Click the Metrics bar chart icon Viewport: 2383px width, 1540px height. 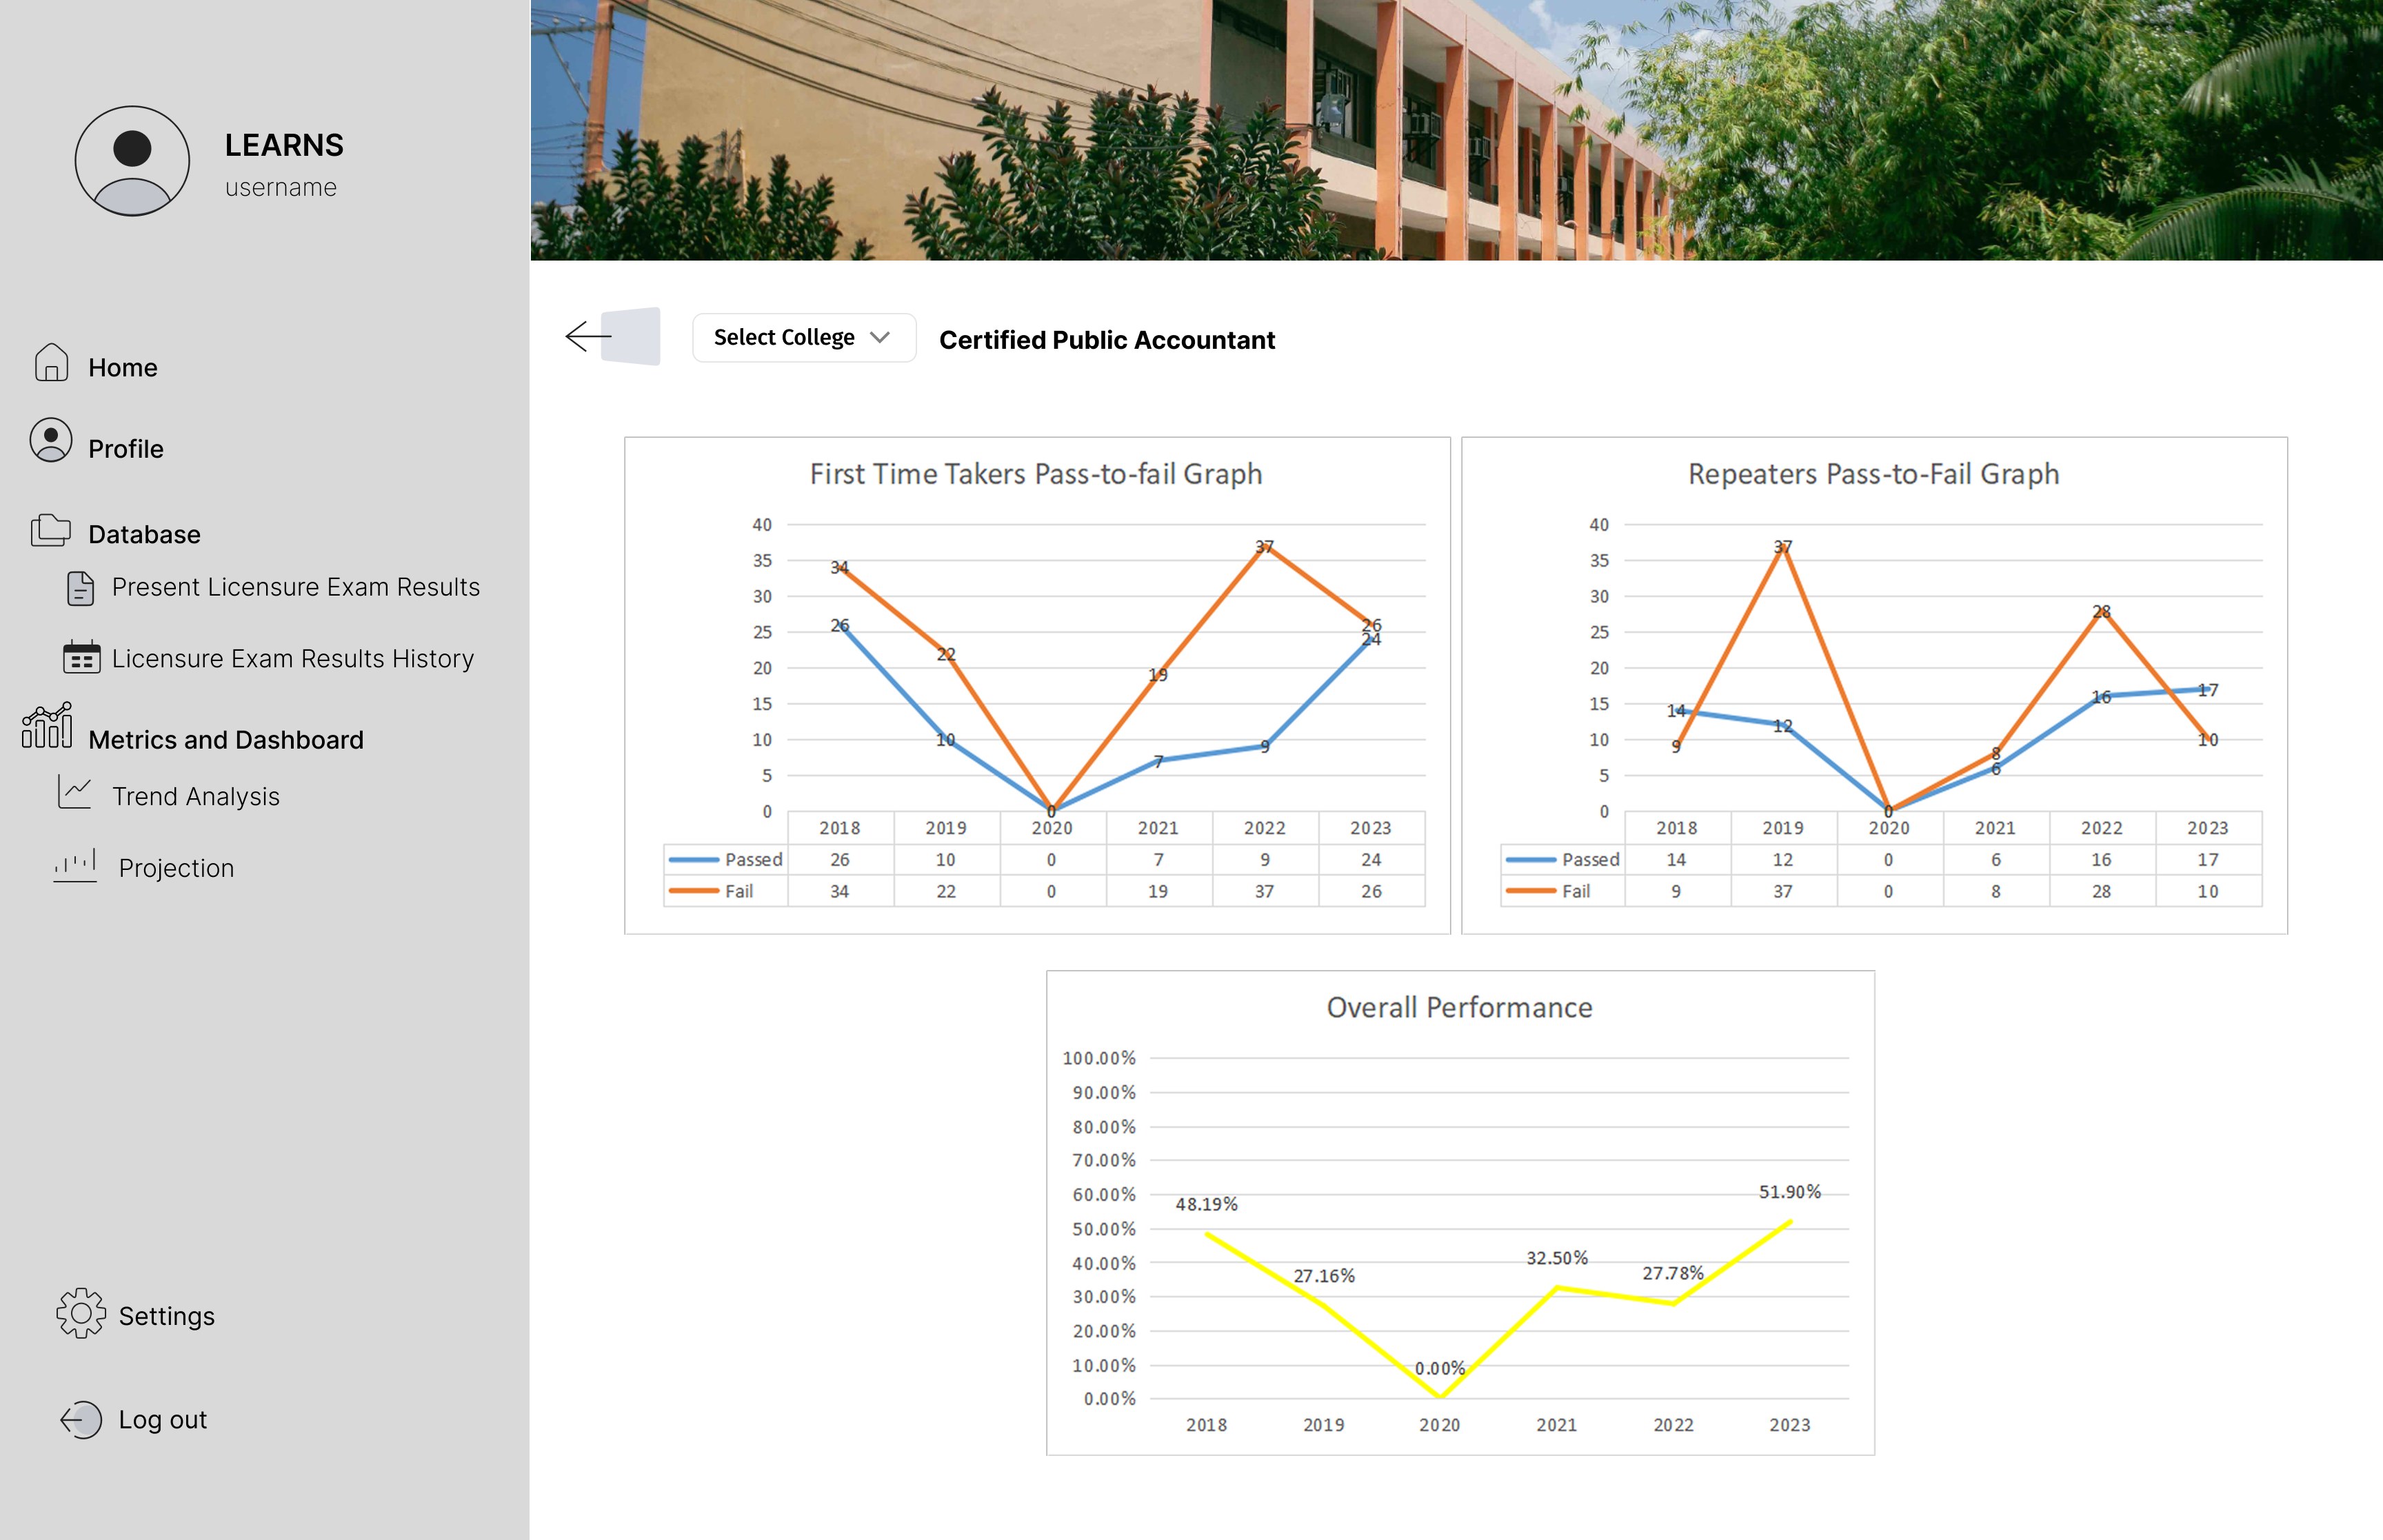tap(47, 725)
